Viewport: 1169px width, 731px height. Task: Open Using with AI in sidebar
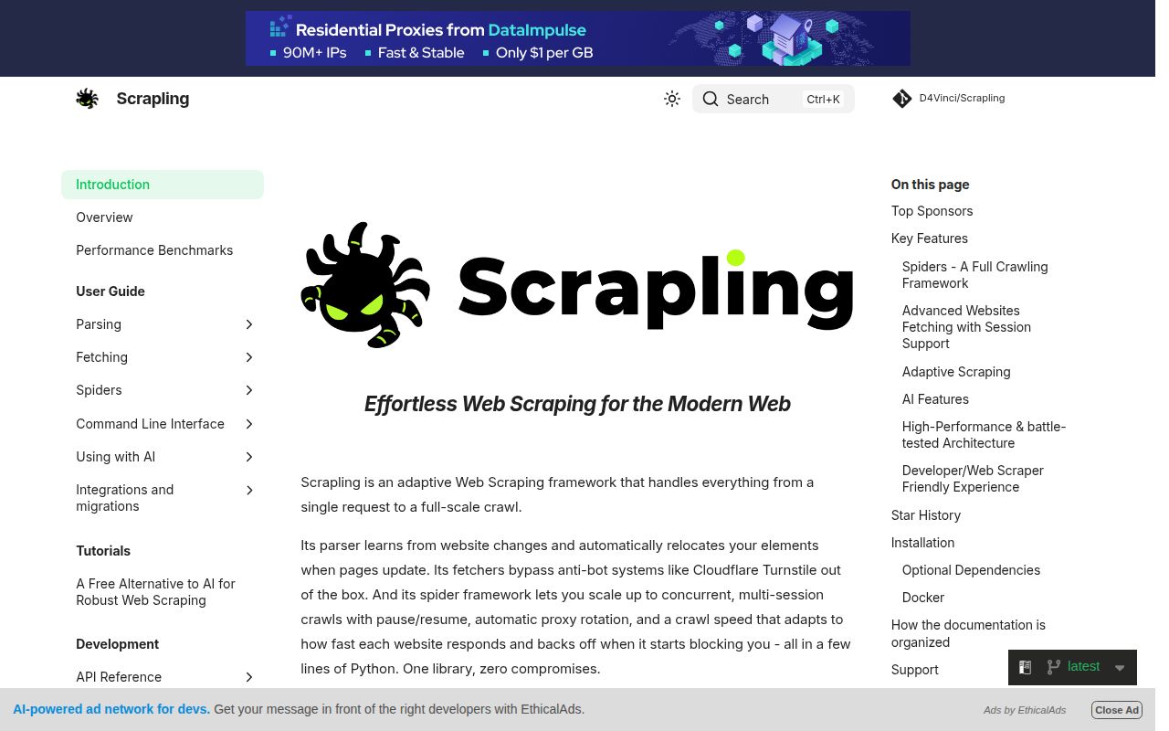click(x=115, y=457)
